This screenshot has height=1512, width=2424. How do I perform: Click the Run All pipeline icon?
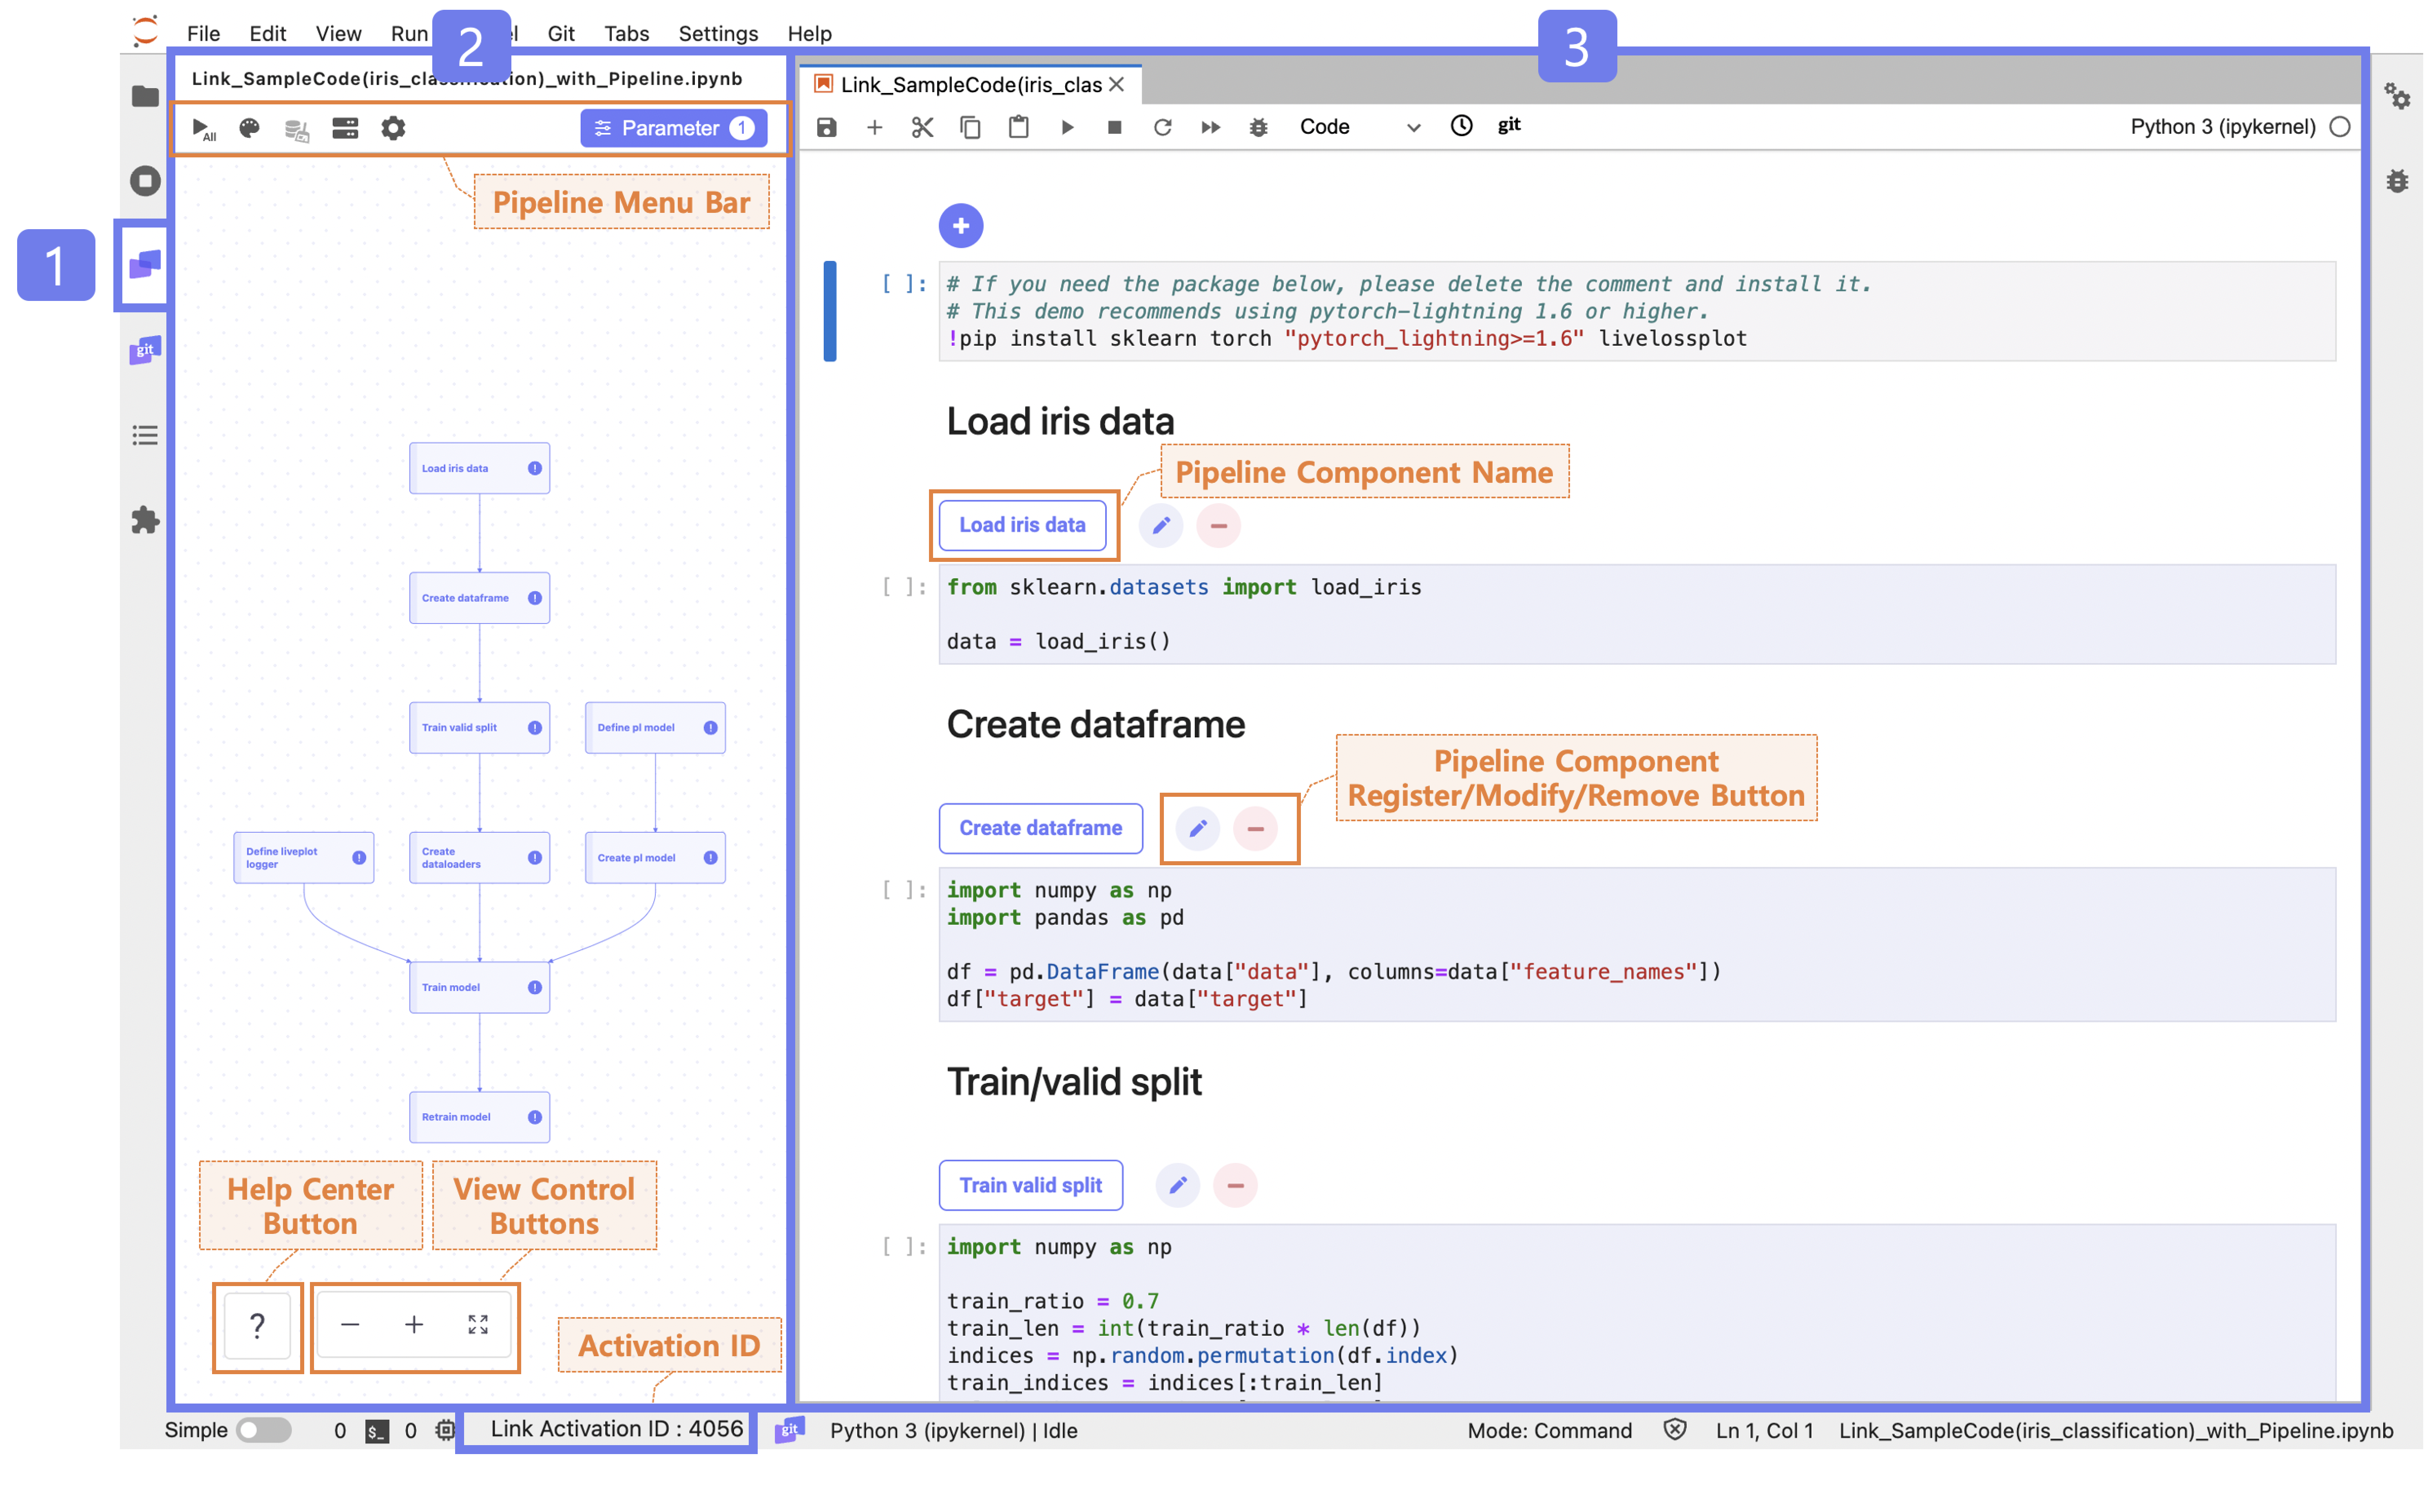point(203,129)
